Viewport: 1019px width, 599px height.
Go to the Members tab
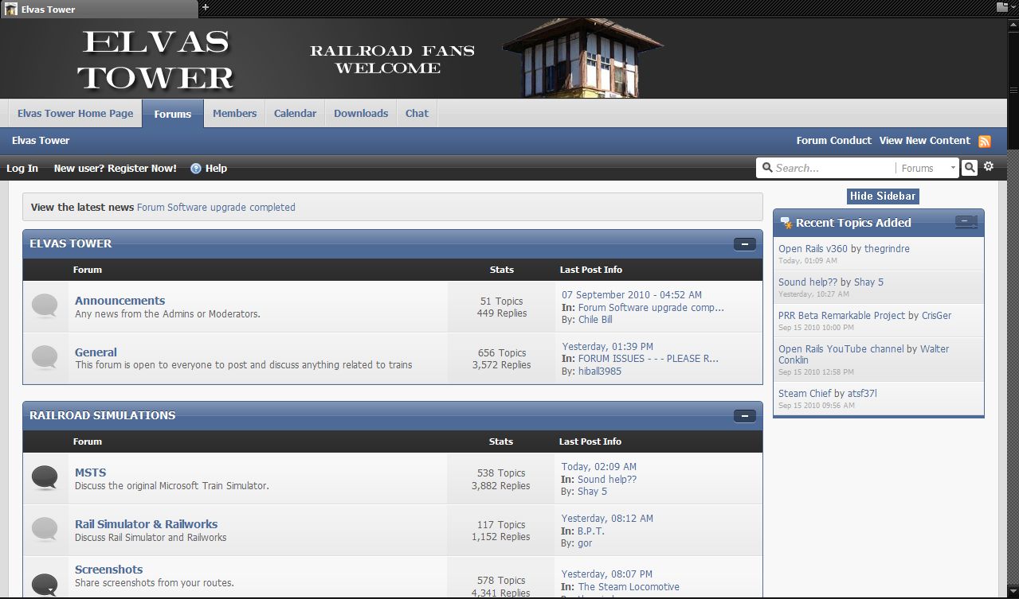coord(235,114)
